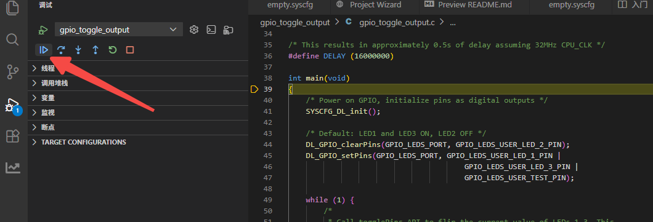The height and width of the screenshot is (222, 653).
Task: Click the while (1) statement
Action: click(x=325, y=200)
